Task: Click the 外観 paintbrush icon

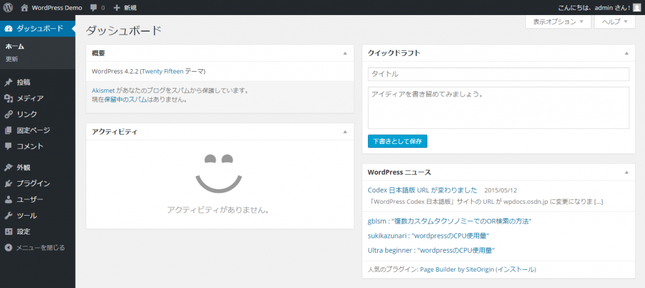Action: pos(8,168)
